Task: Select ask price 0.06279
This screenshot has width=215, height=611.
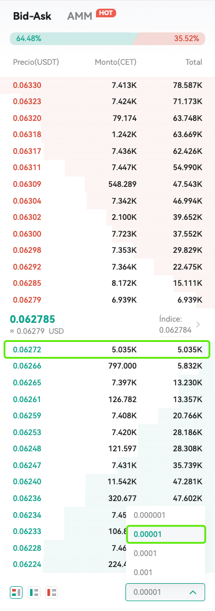Action: 27,300
